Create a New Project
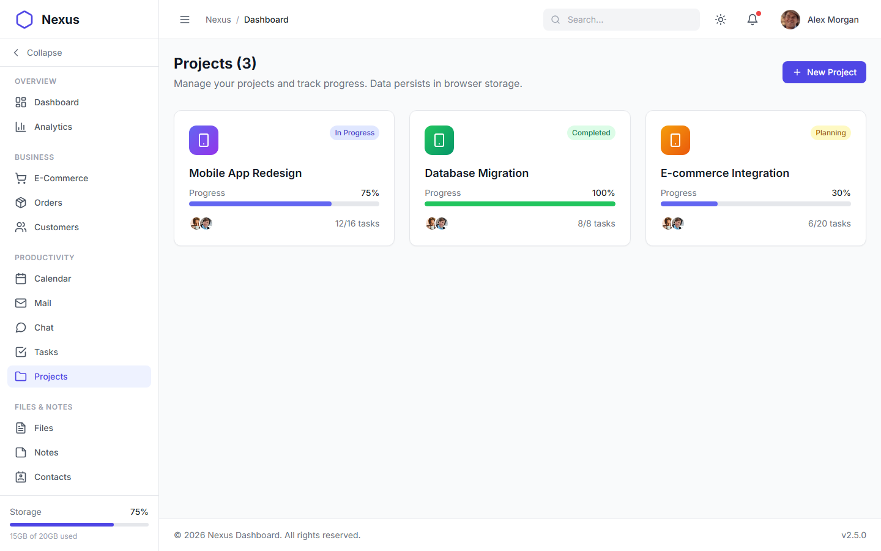This screenshot has height=551, width=881. [824, 72]
